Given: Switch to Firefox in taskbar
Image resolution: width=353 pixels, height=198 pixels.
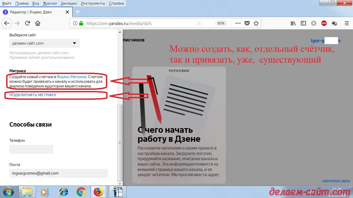Looking at the screenshot, I should [x=98, y=192].
